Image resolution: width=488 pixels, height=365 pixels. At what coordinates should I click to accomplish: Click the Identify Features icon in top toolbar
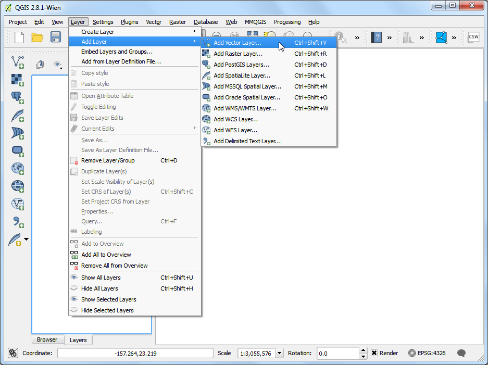tap(341, 37)
